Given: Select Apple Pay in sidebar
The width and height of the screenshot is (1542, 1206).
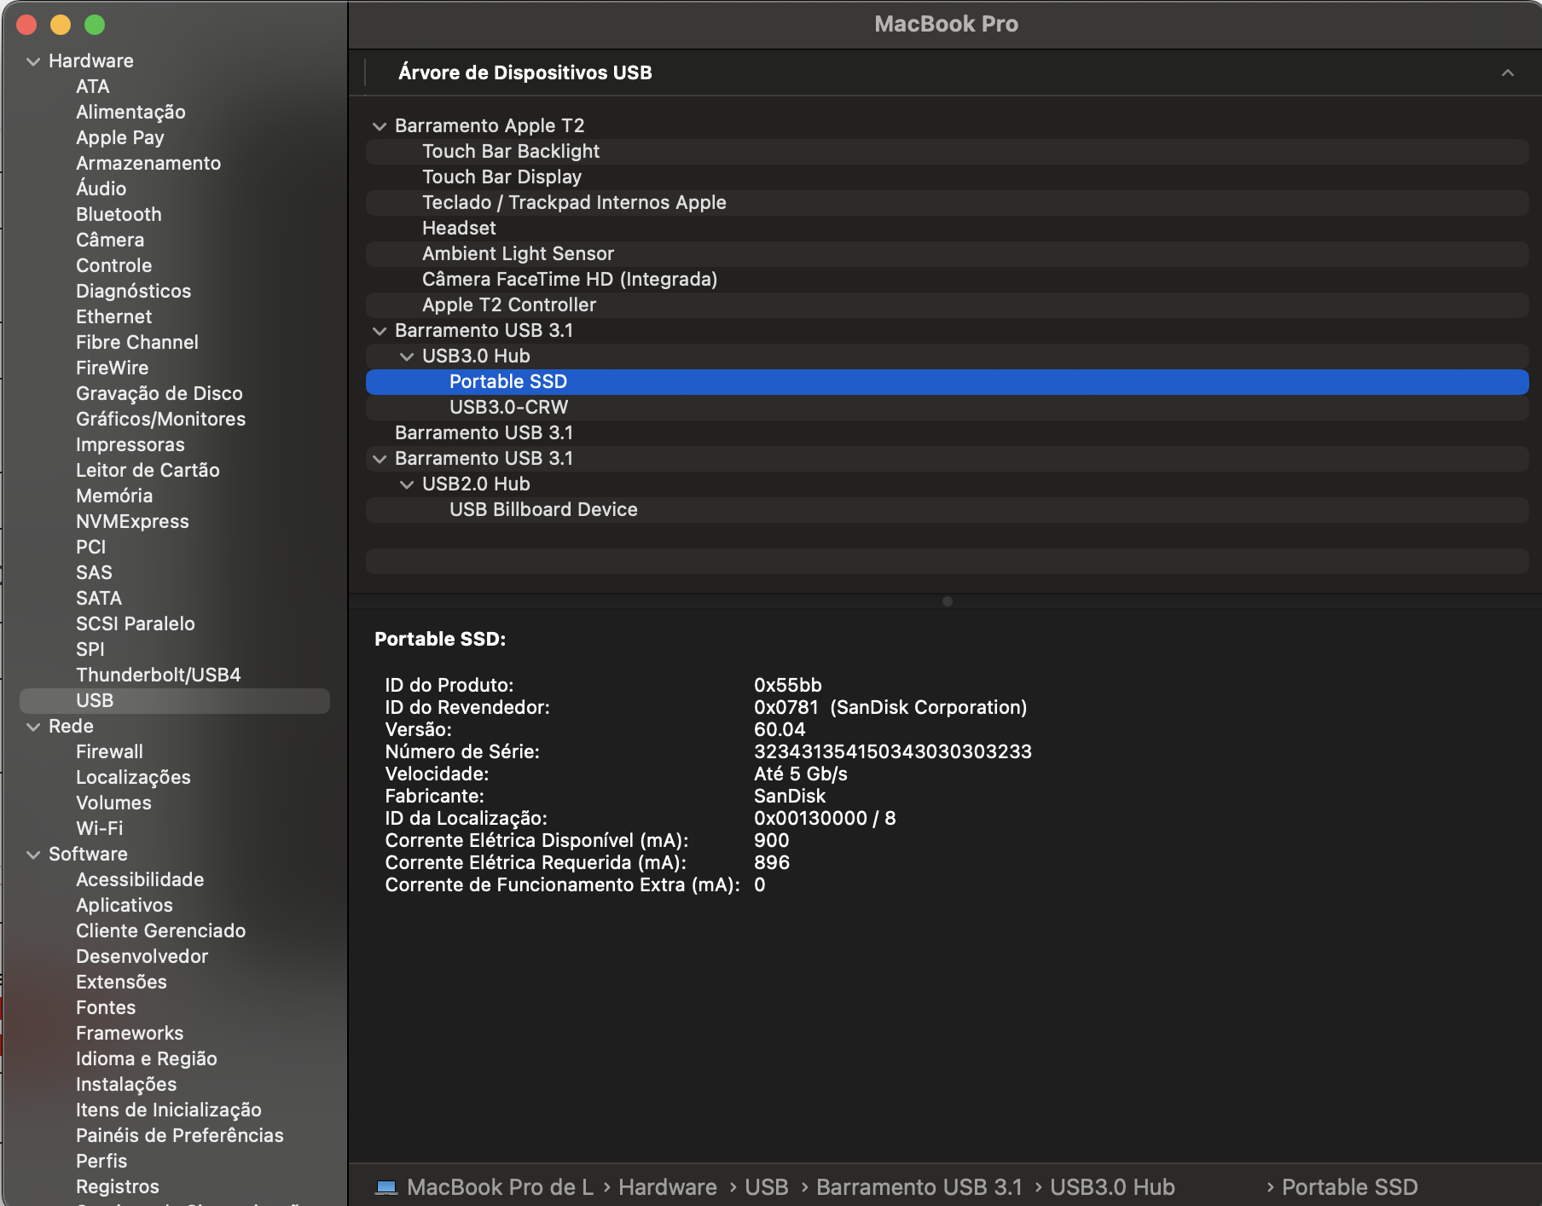Looking at the screenshot, I should pyautogui.click(x=120, y=137).
